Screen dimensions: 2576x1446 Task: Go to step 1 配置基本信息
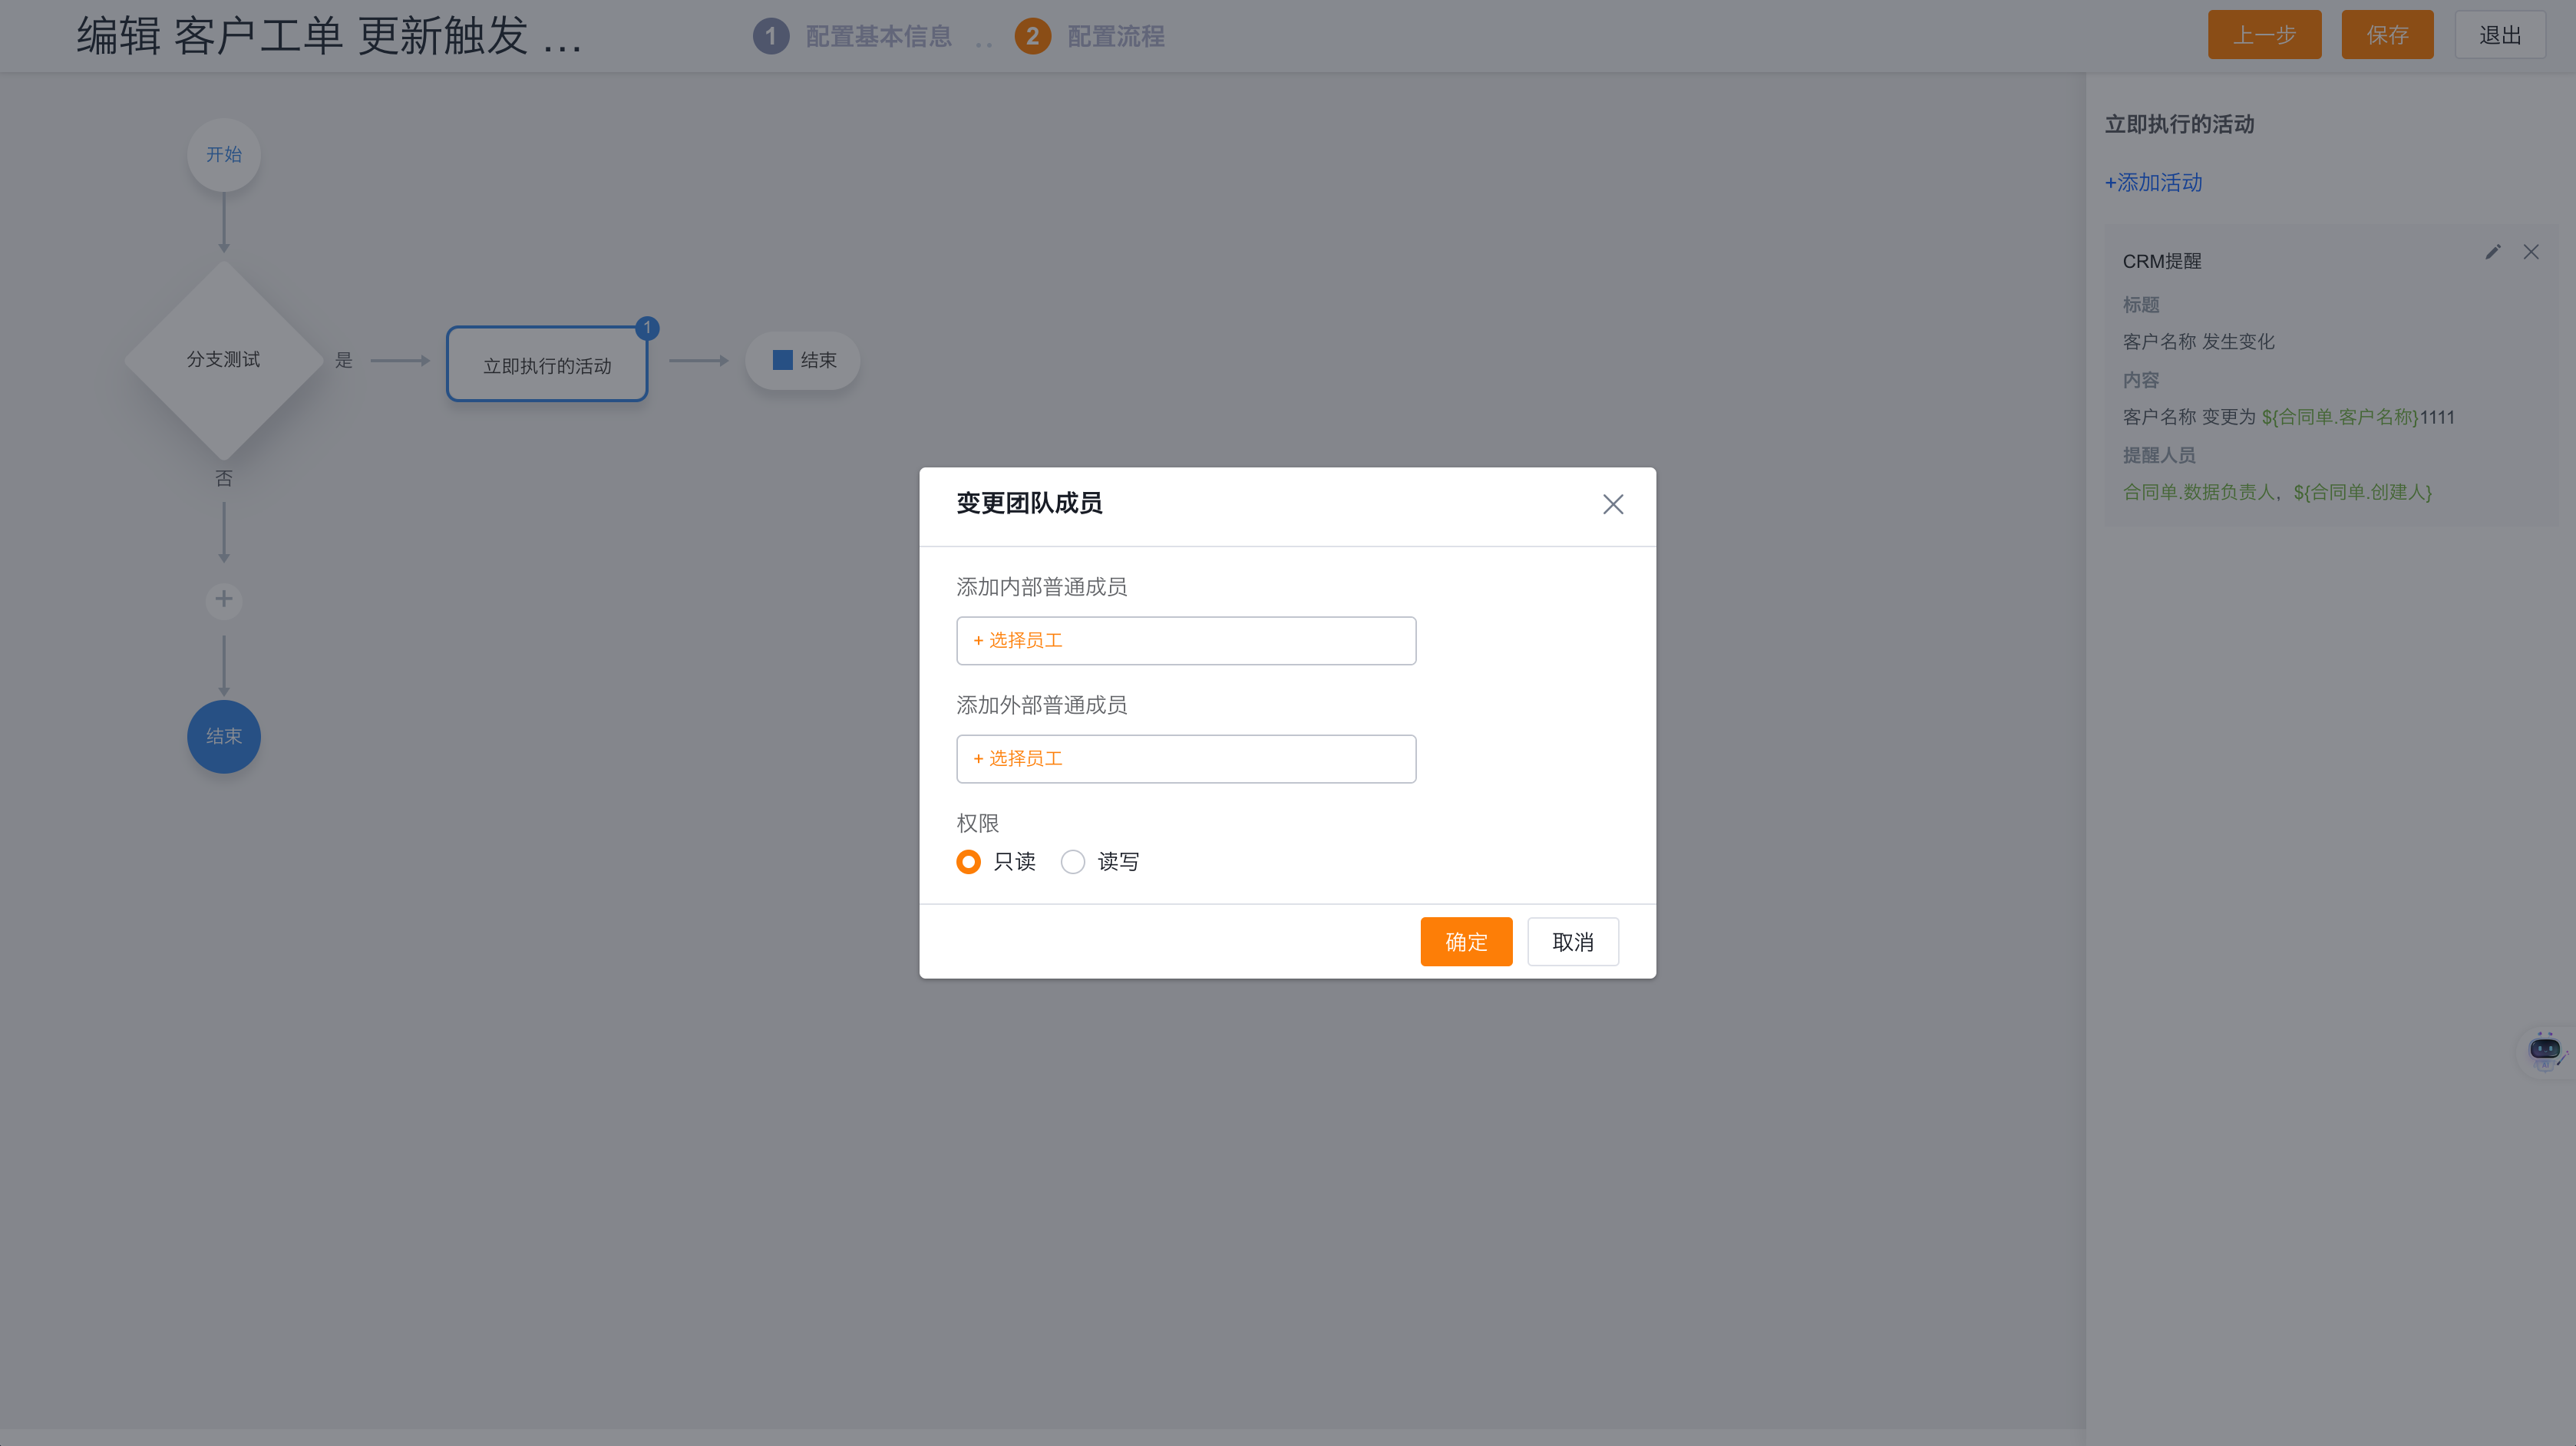[x=851, y=36]
